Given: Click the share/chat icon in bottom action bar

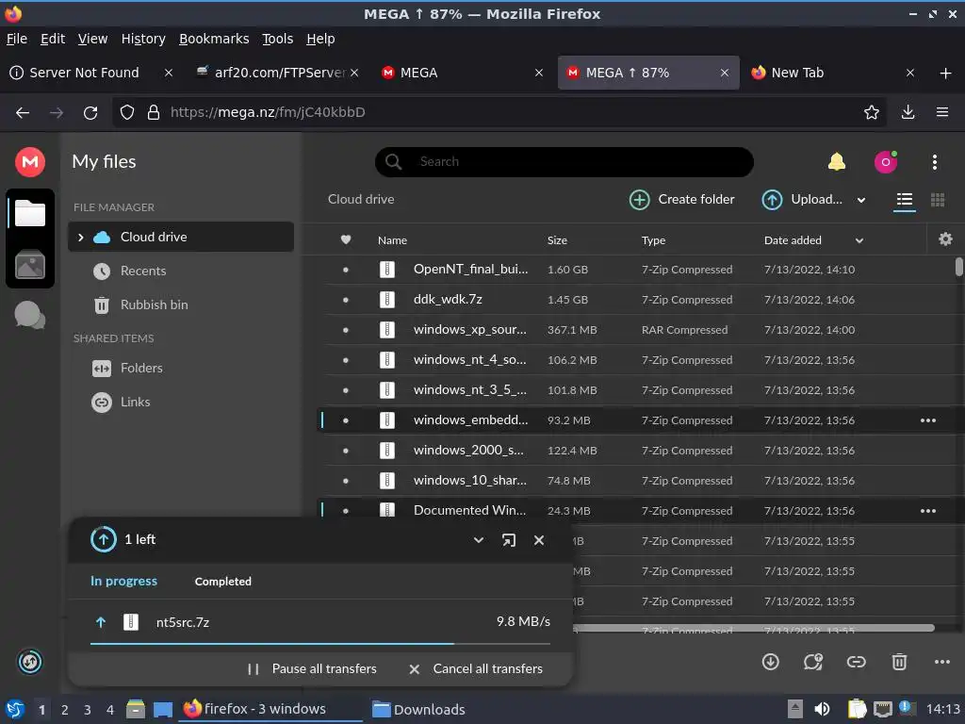Looking at the screenshot, I should pos(813,662).
